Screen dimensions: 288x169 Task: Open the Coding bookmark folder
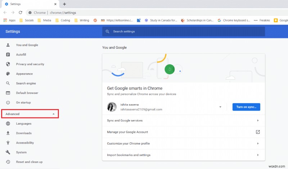click(63, 20)
